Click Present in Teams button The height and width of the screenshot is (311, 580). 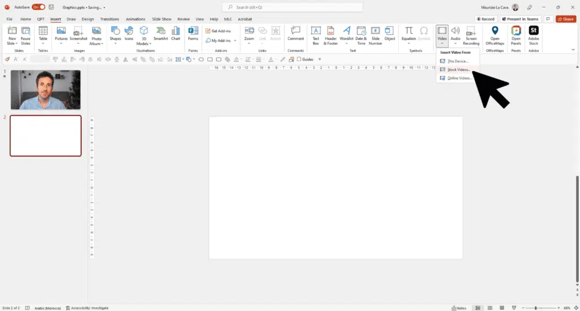[519, 19]
